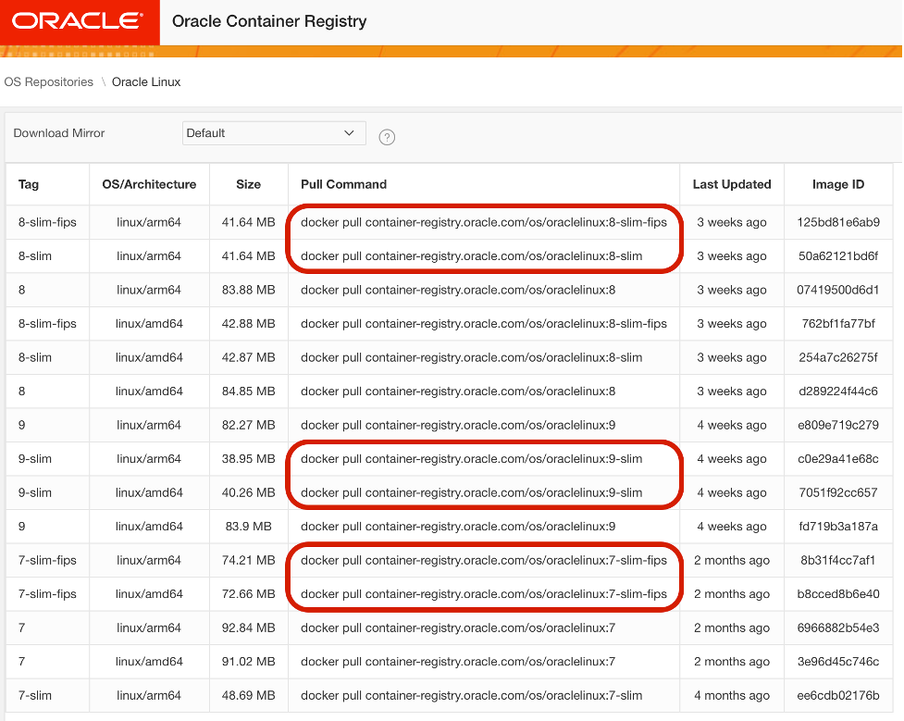Select pull command for image 125bd81e6ab9

[484, 222]
